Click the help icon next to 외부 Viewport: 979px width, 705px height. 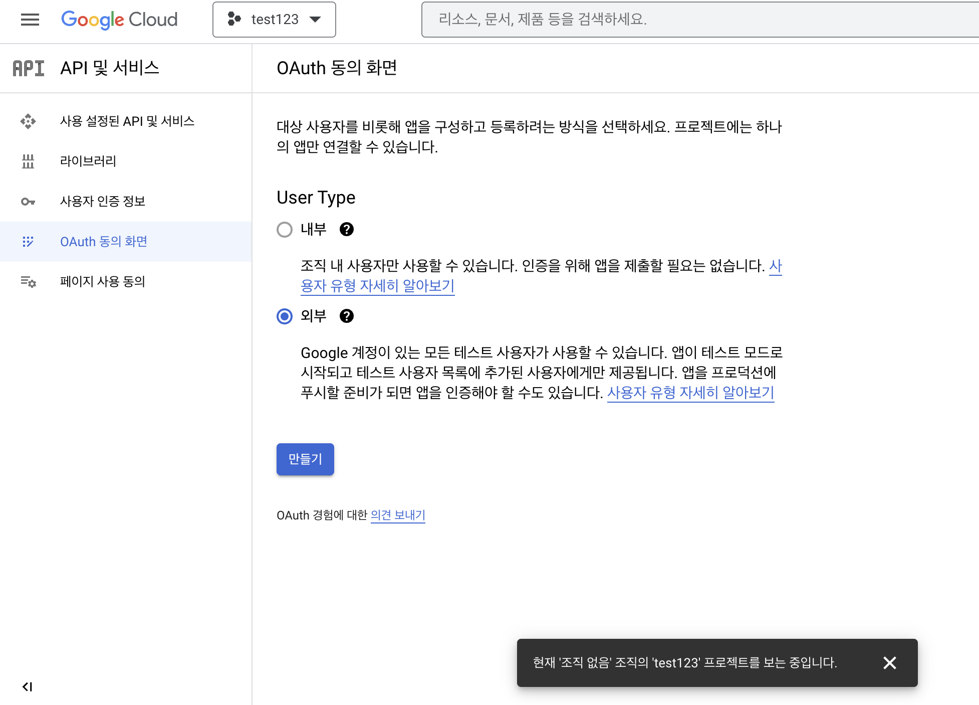(x=347, y=316)
